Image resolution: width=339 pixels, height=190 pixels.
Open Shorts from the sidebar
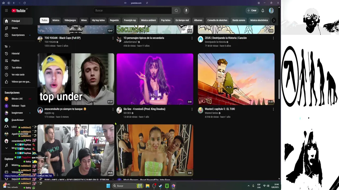point(18,28)
